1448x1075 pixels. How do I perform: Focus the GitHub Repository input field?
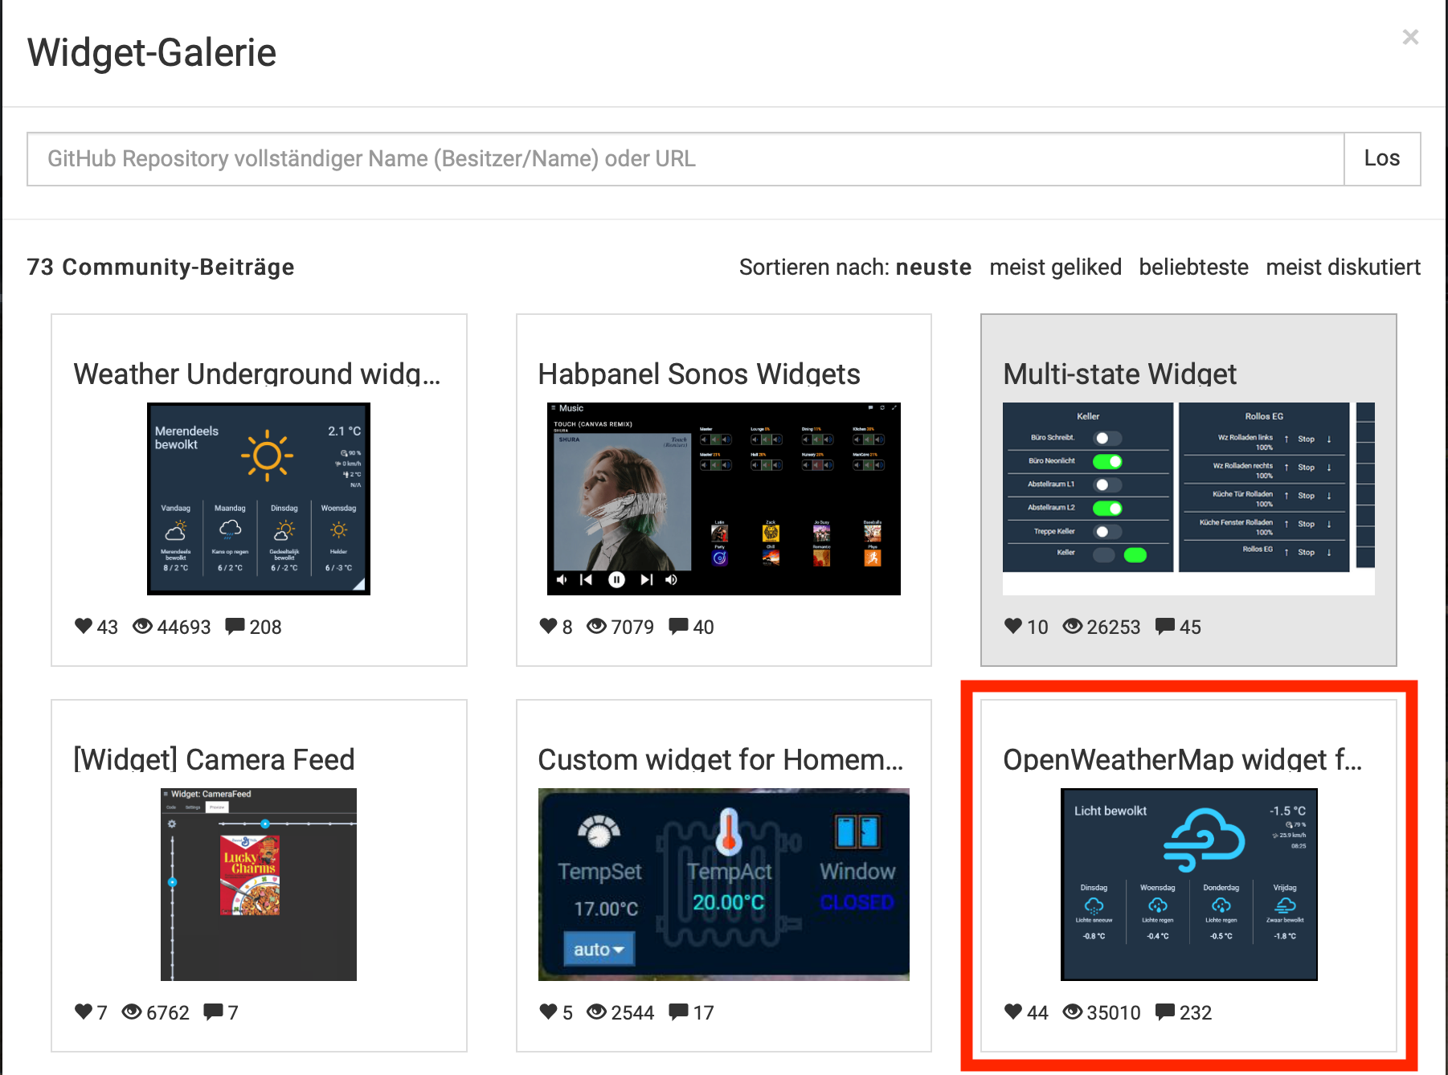(x=685, y=159)
